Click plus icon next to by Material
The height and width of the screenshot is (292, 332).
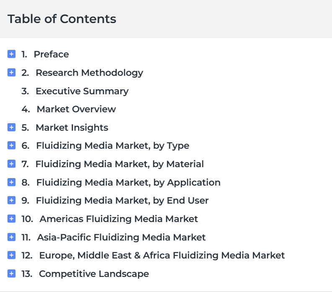click(x=11, y=164)
